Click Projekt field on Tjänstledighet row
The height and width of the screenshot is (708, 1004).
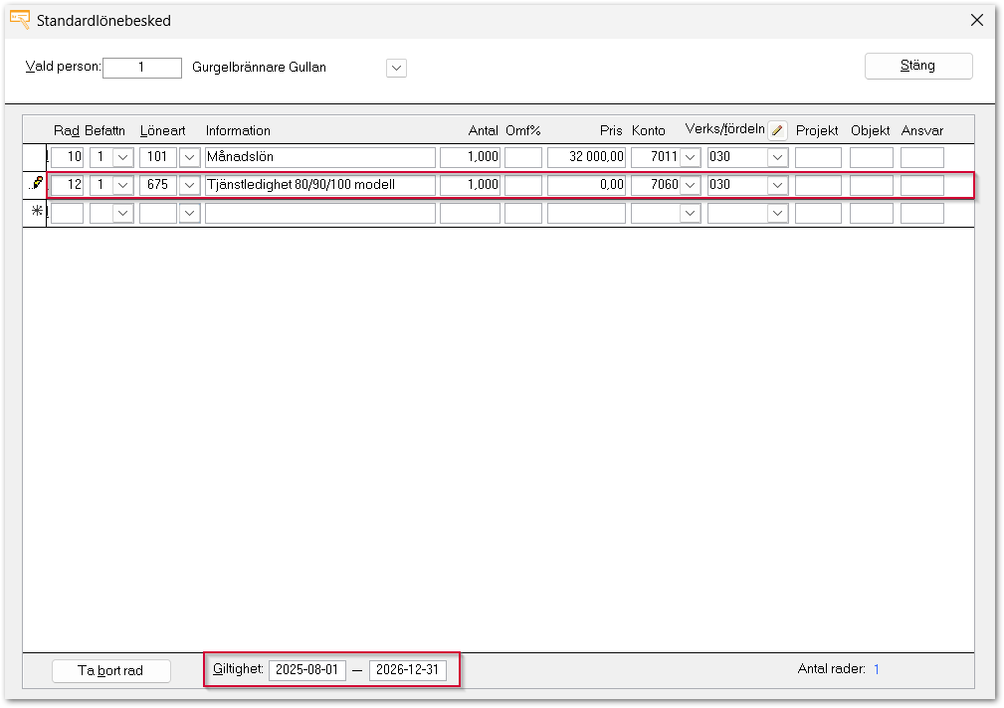coord(818,185)
